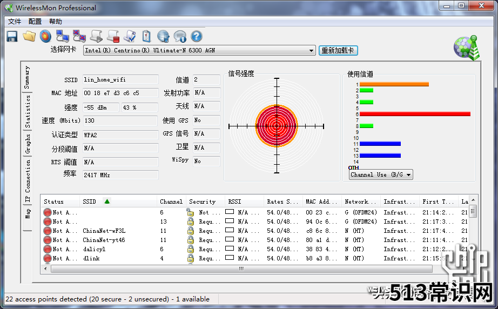Click the padlock icon in ChinaNet-yt46 row

[x=191, y=240]
